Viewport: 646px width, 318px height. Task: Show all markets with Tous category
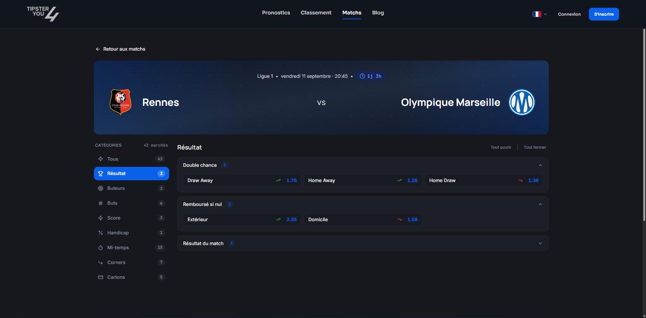coord(131,159)
